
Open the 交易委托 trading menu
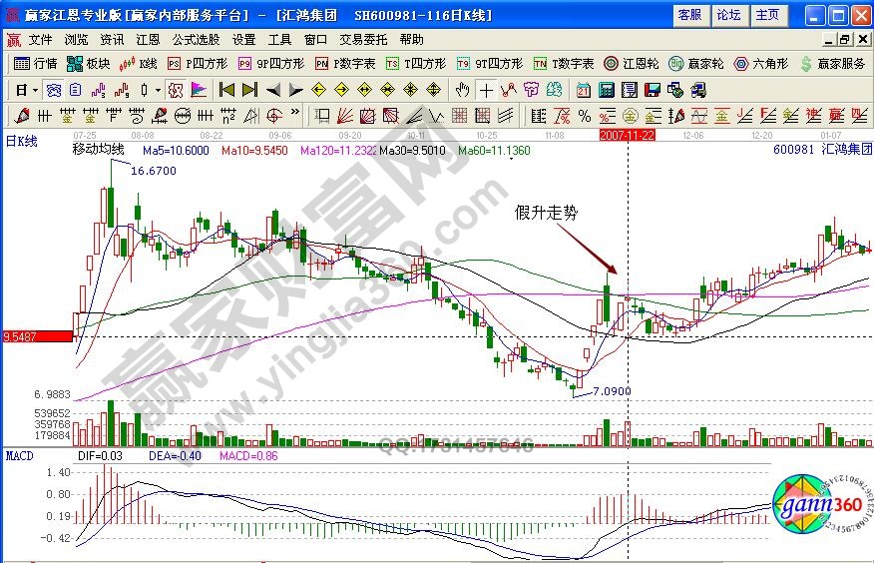click(x=365, y=40)
